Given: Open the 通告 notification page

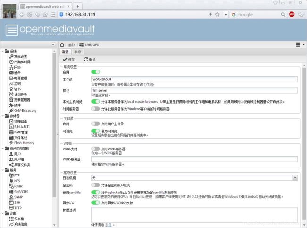Looking at the screenshot, I should tap(15, 73).
